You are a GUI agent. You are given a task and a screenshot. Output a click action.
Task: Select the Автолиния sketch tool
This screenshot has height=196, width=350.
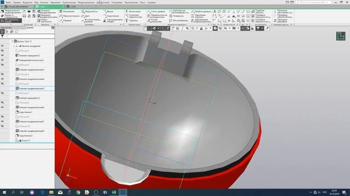pyautogui.click(x=67, y=11)
